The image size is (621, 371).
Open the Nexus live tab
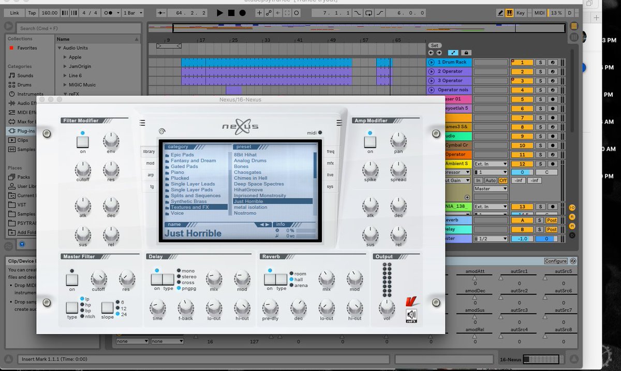pyautogui.click(x=331, y=175)
